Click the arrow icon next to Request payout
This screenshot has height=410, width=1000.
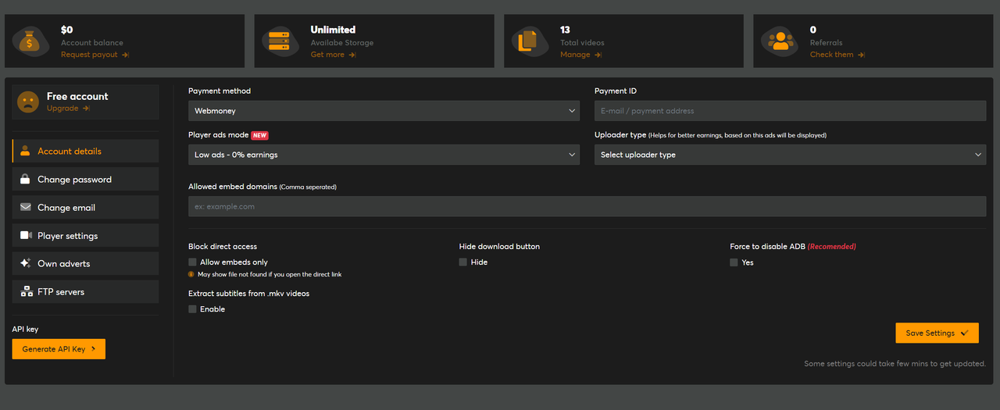[x=125, y=55]
